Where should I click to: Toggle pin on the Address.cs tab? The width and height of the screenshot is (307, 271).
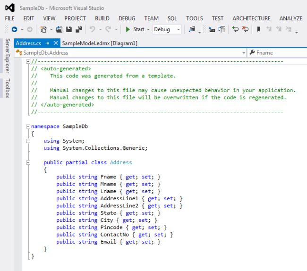pyautogui.click(x=48, y=43)
